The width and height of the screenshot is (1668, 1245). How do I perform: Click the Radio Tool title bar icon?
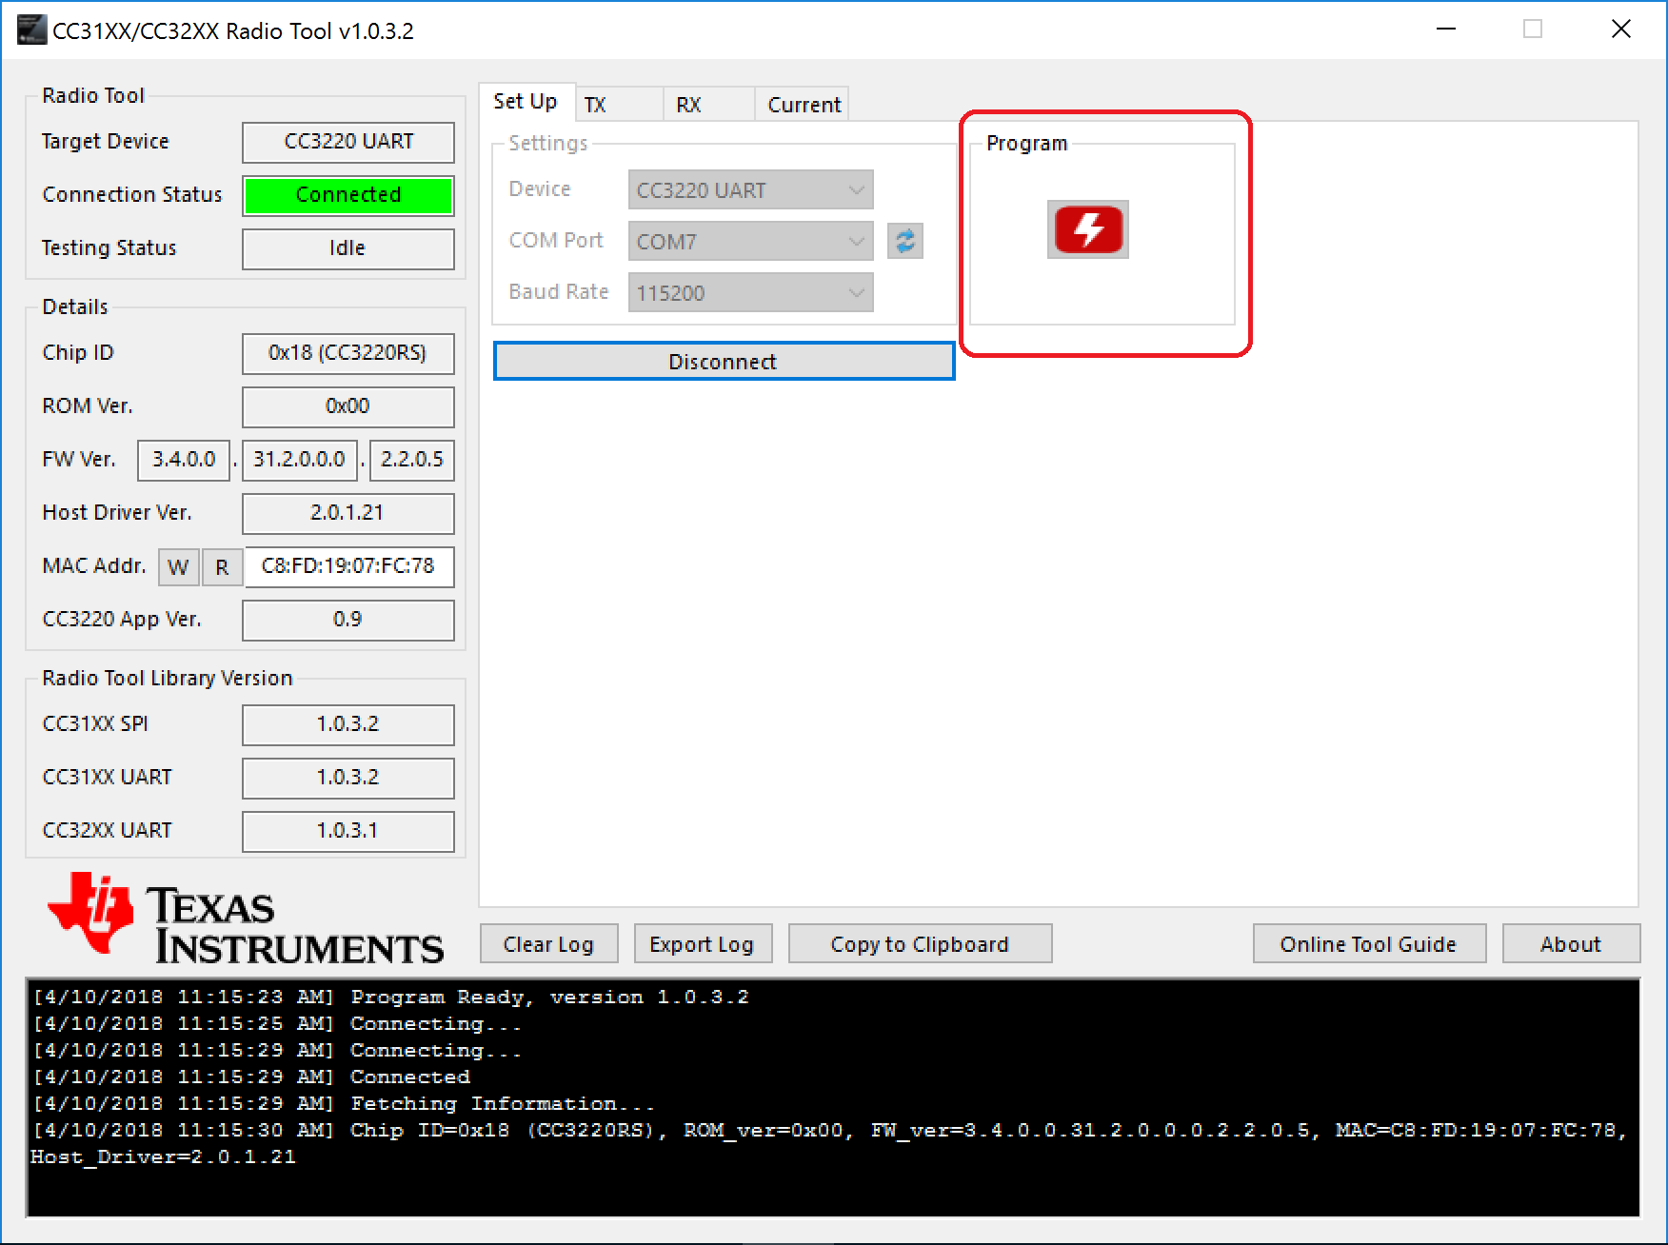(30, 30)
